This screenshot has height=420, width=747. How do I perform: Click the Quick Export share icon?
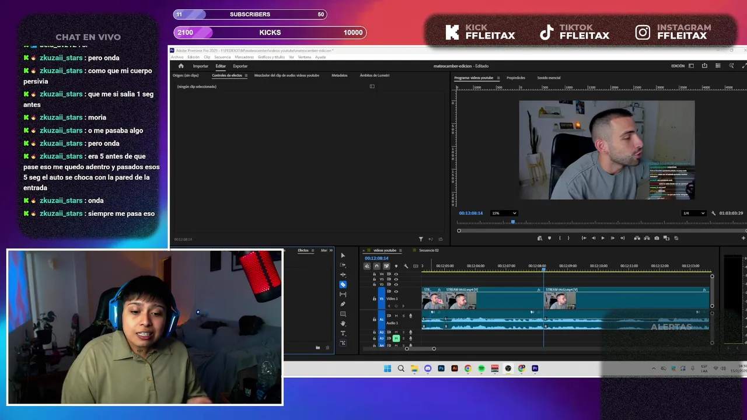pyautogui.click(x=704, y=66)
